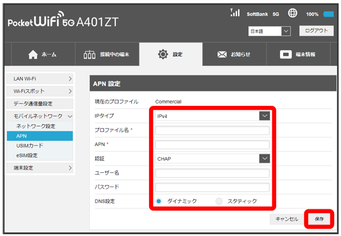Click the ログアウト button

(x=315, y=31)
